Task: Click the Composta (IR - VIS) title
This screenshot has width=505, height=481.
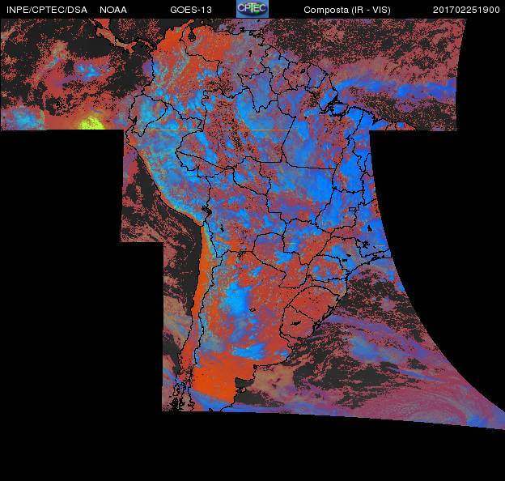Action: click(347, 10)
